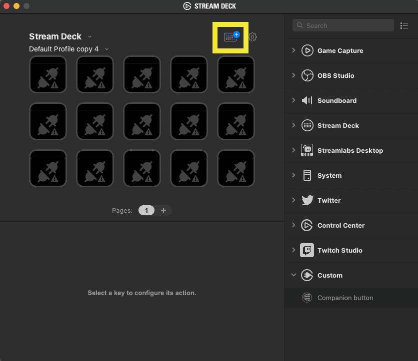Click the Stream Deck device name

tap(55, 36)
